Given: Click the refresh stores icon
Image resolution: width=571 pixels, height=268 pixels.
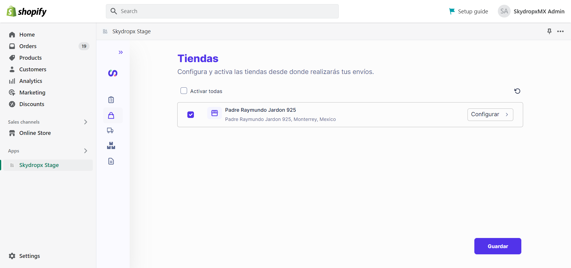Looking at the screenshot, I should (x=517, y=91).
